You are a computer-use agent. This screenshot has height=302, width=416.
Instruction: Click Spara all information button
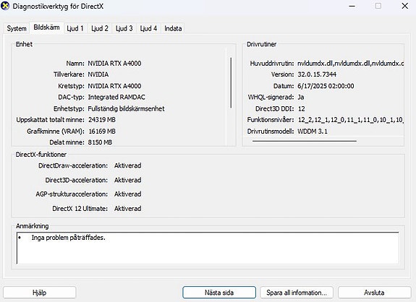(x=297, y=293)
